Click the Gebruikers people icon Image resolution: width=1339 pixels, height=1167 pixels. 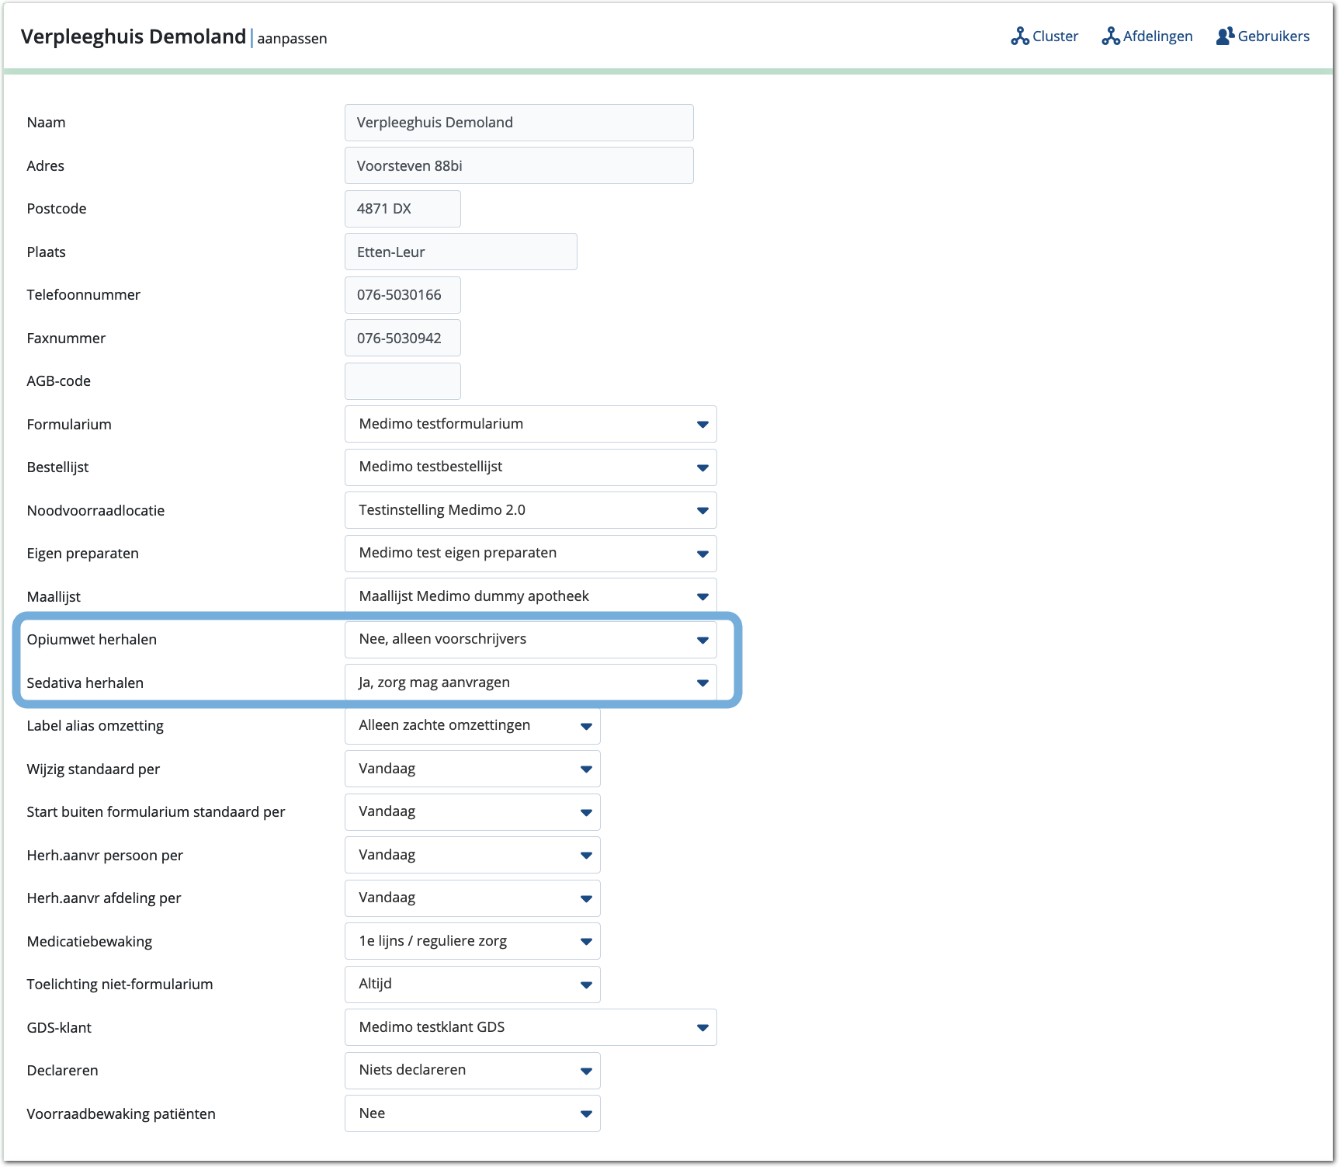tap(1224, 36)
